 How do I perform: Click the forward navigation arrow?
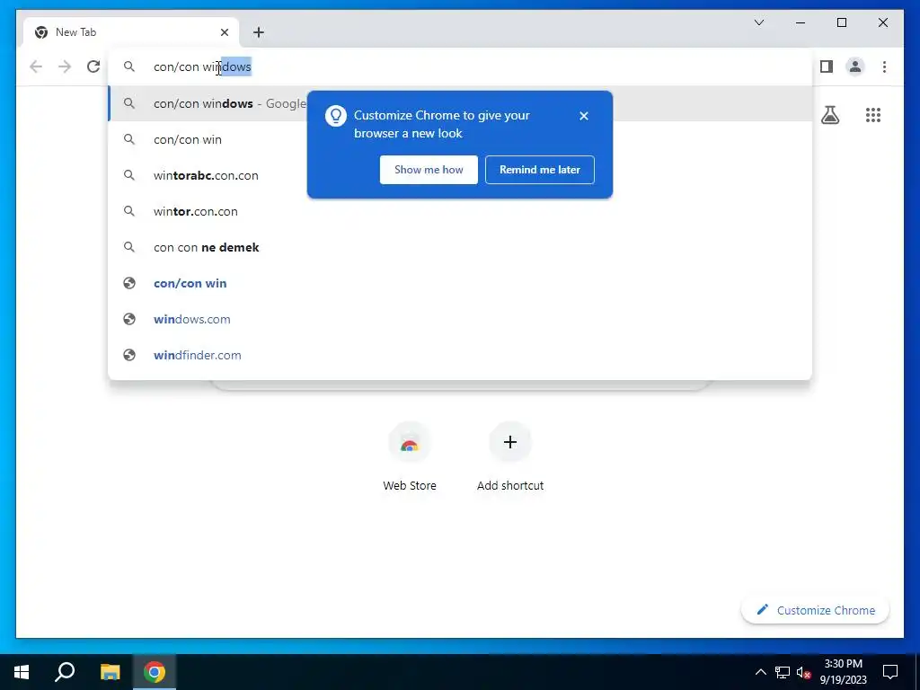coord(65,66)
